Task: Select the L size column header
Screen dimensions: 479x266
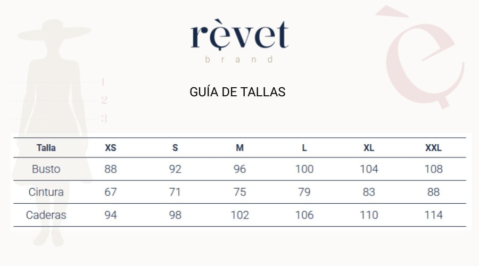Action: [x=304, y=148]
